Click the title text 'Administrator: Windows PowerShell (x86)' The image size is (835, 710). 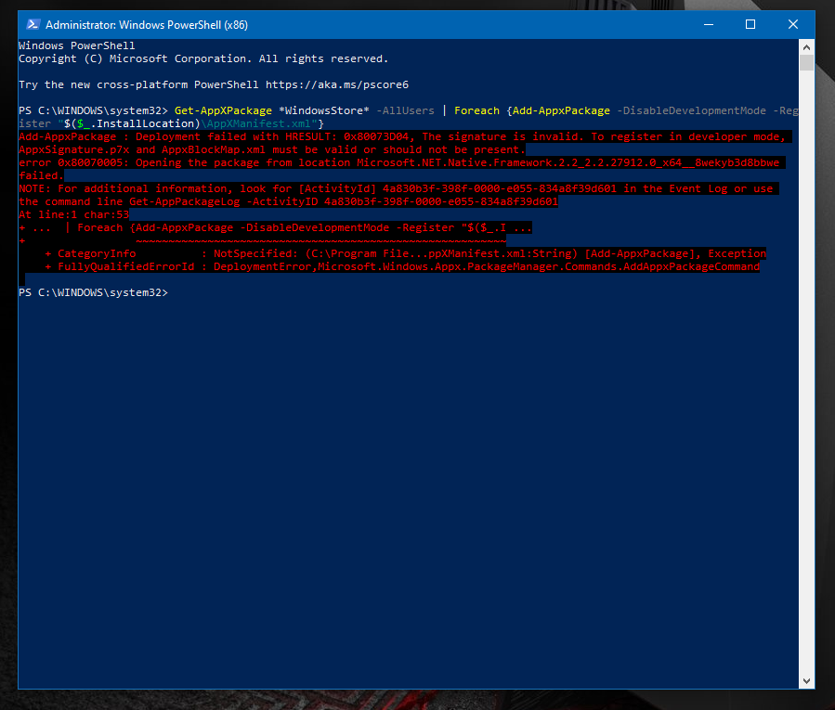(147, 25)
